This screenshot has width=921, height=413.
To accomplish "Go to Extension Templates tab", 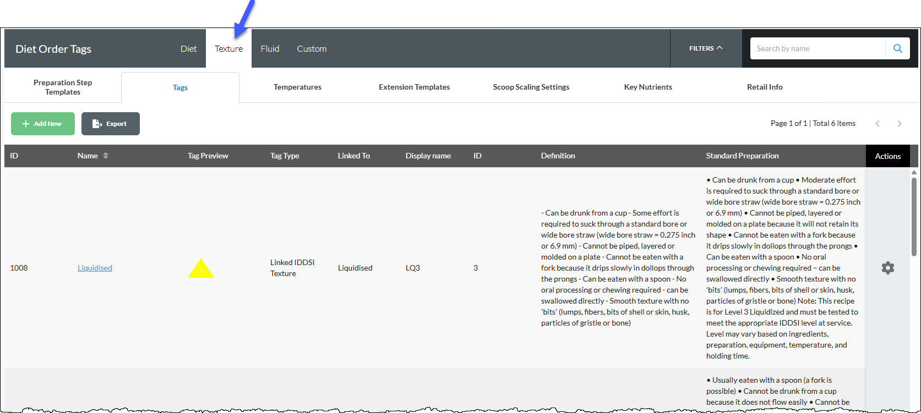I will [x=414, y=87].
